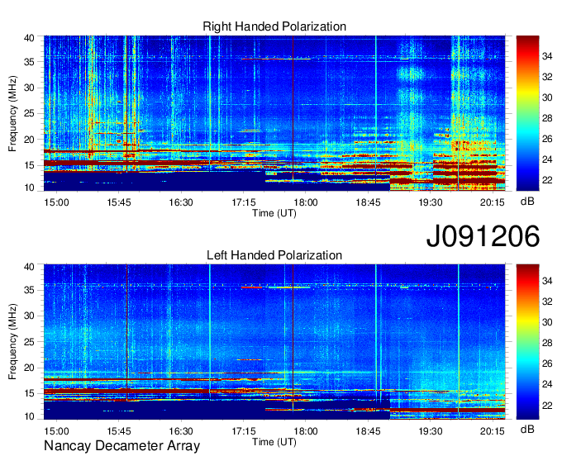Click the cyan vertical line near 19:50 in the bottom plot
562x456 pixels.
tap(458, 342)
